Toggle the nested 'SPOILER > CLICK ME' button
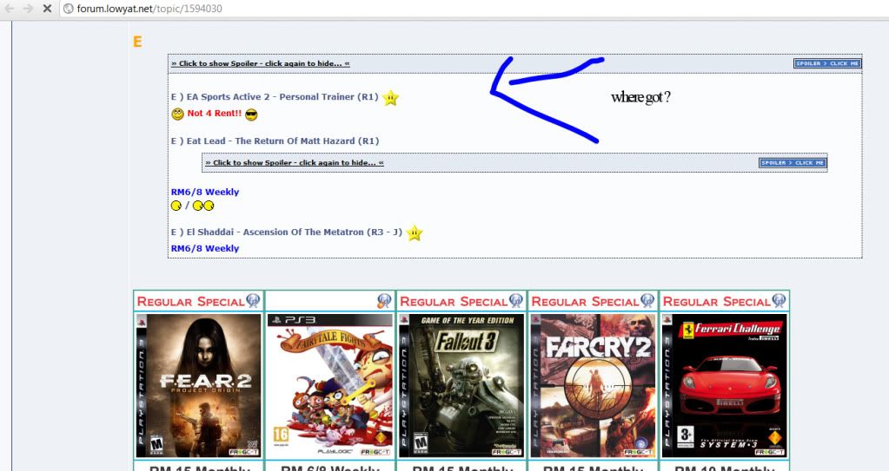This screenshot has width=889, height=471. (x=792, y=162)
